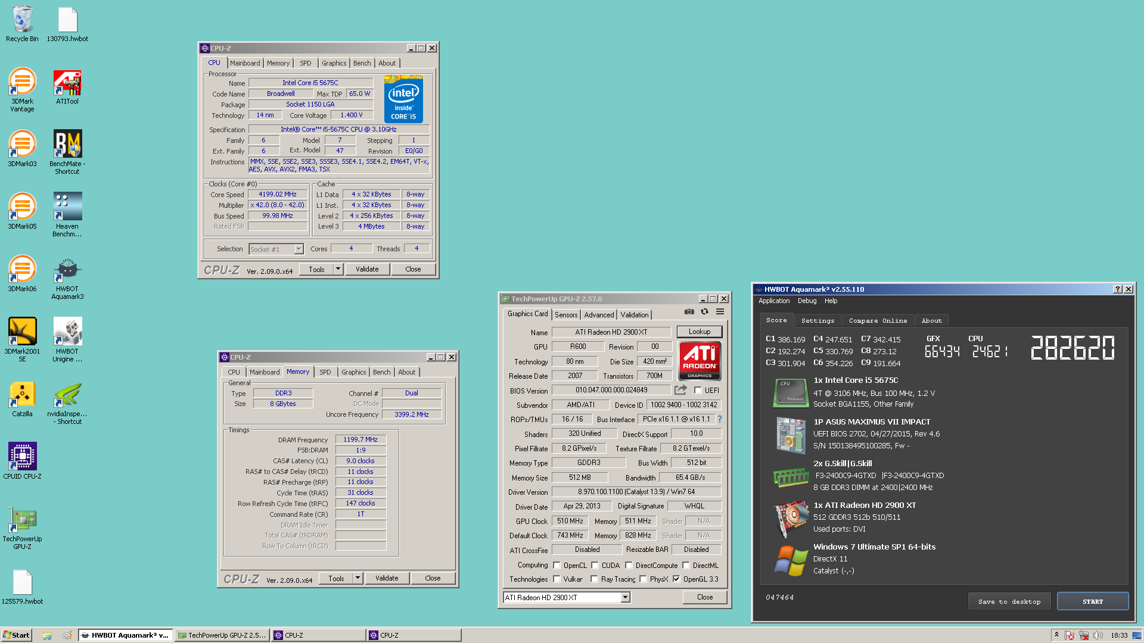The height and width of the screenshot is (643, 1144).
Task: Open GPU-Z hamburger menu icon
Action: (720, 311)
